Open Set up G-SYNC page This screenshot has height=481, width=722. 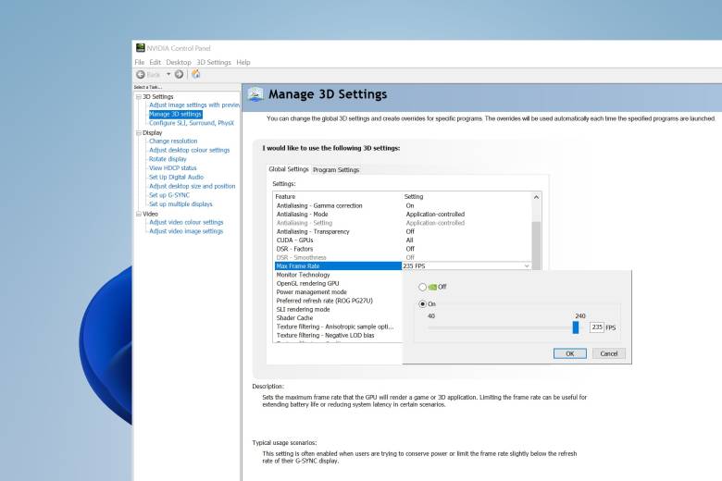(169, 194)
